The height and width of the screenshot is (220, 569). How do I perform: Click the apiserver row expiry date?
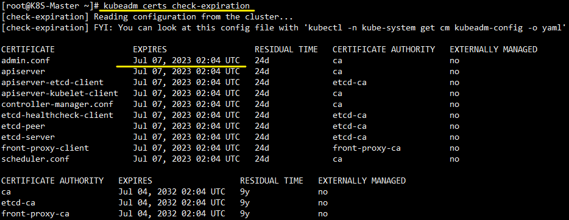[186, 71]
